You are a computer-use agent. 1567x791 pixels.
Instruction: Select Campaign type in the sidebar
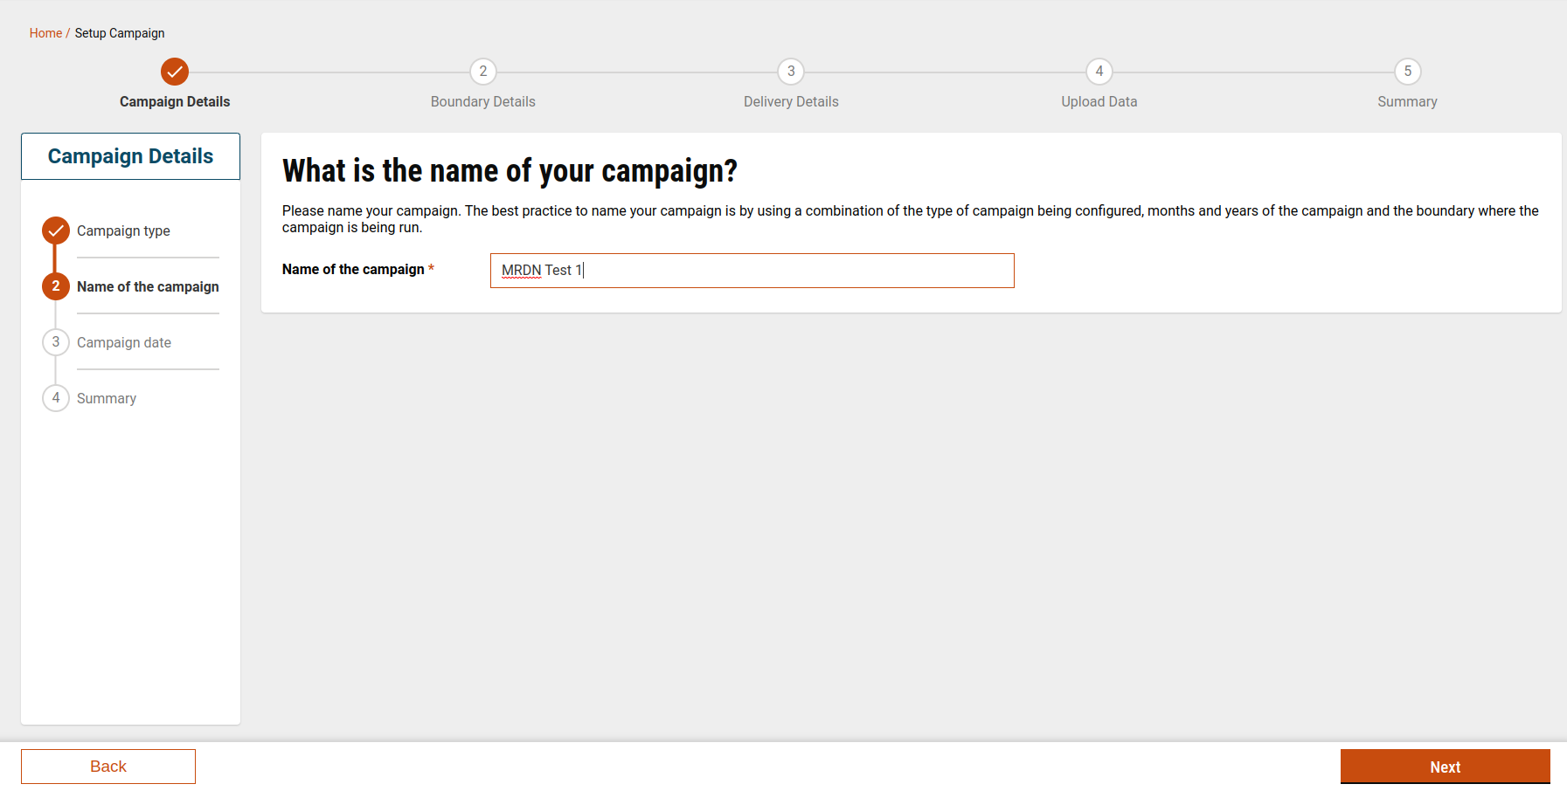pyautogui.click(x=123, y=230)
